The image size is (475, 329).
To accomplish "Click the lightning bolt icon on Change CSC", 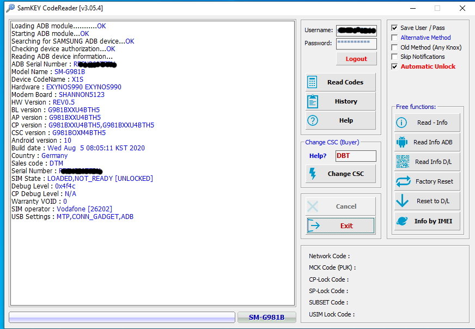I will tap(312, 174).
